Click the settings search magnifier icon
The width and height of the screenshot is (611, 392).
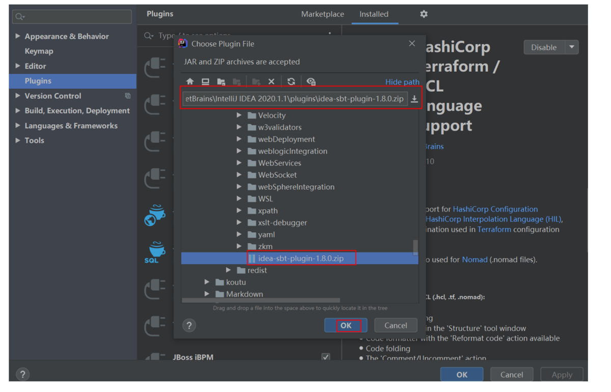point(20,17)
